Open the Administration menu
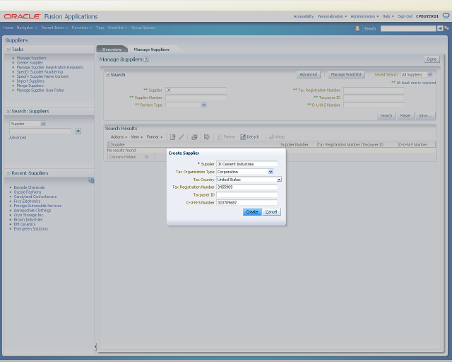The width and height of the screenshot is (452, 362). point(364,16)
